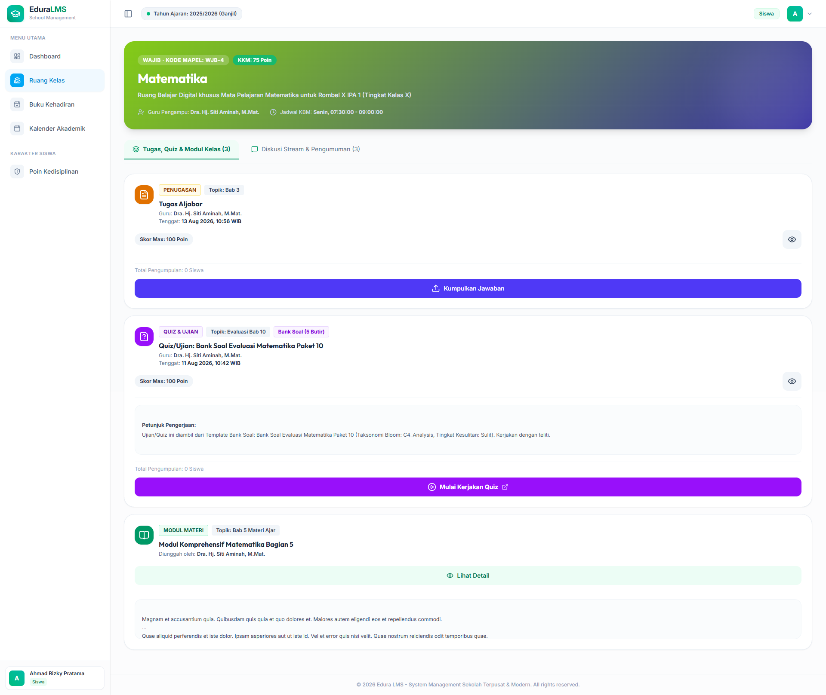This screenshot has height=695, width=826.
Task: Click the Buku Kehadiran calendar-check icon
Action: 17,104
